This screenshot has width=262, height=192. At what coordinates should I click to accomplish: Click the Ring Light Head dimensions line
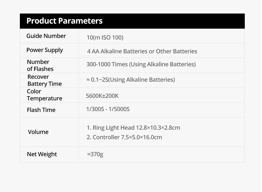[x=133, y=128]
